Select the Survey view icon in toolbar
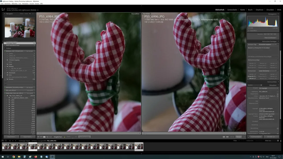283x159 pixels. [x=47, y=137]
